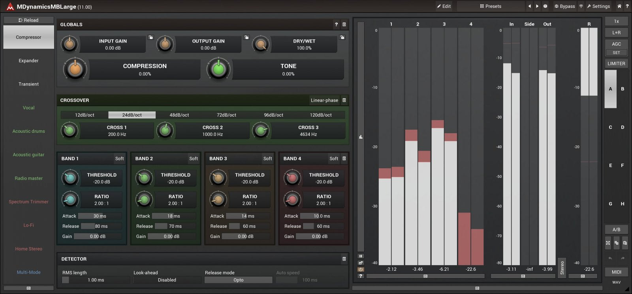Viewport: 632px width, 294px height.
Task: Select 48dB/oct crossover slope
Action: point(179,115)
